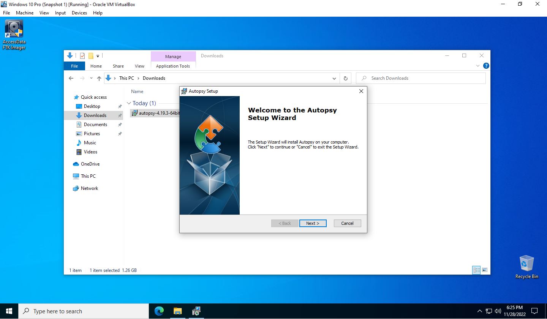Open recent locations dropdown in Explorer
The height and width of the screenshot is (319, 547).
(91, 78)
